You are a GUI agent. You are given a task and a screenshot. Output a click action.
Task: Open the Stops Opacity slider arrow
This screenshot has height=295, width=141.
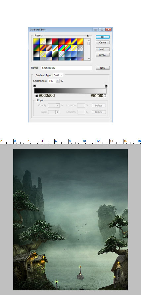[x=58, y=106]
